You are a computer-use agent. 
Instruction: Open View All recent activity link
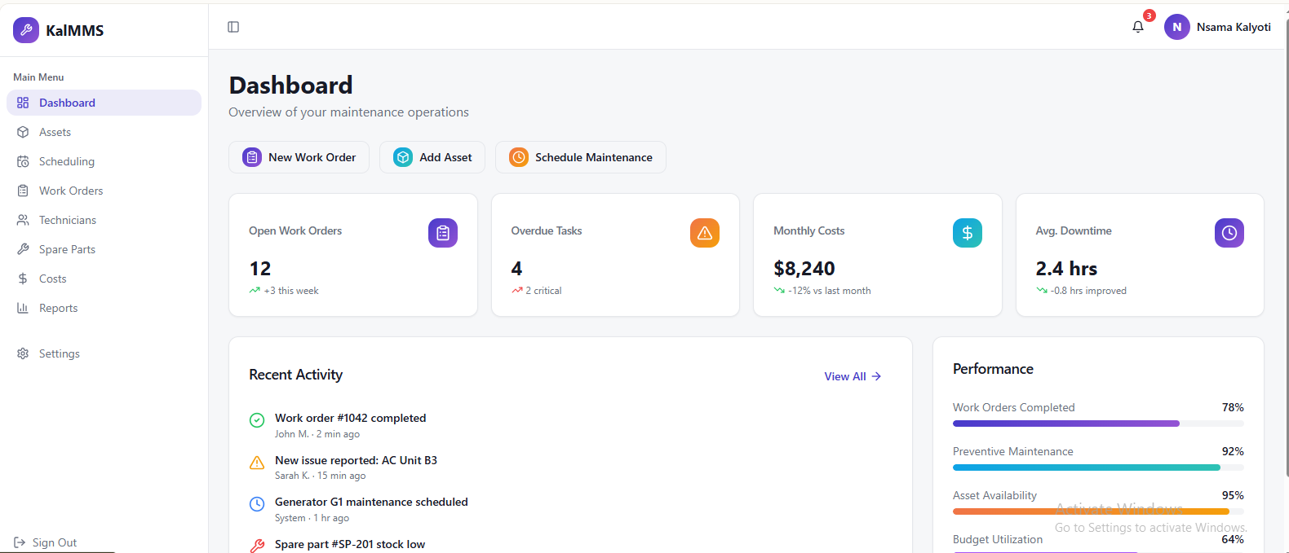(853, 376)
